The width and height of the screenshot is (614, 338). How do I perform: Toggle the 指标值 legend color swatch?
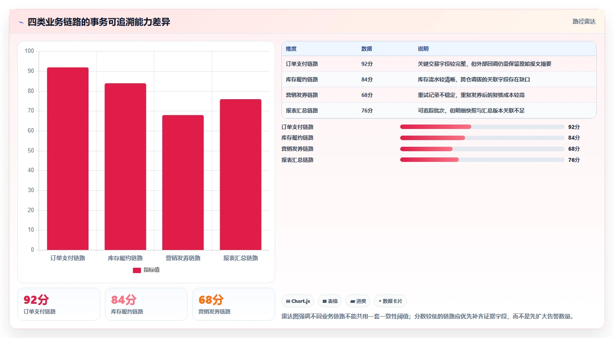tap(137, 270)
